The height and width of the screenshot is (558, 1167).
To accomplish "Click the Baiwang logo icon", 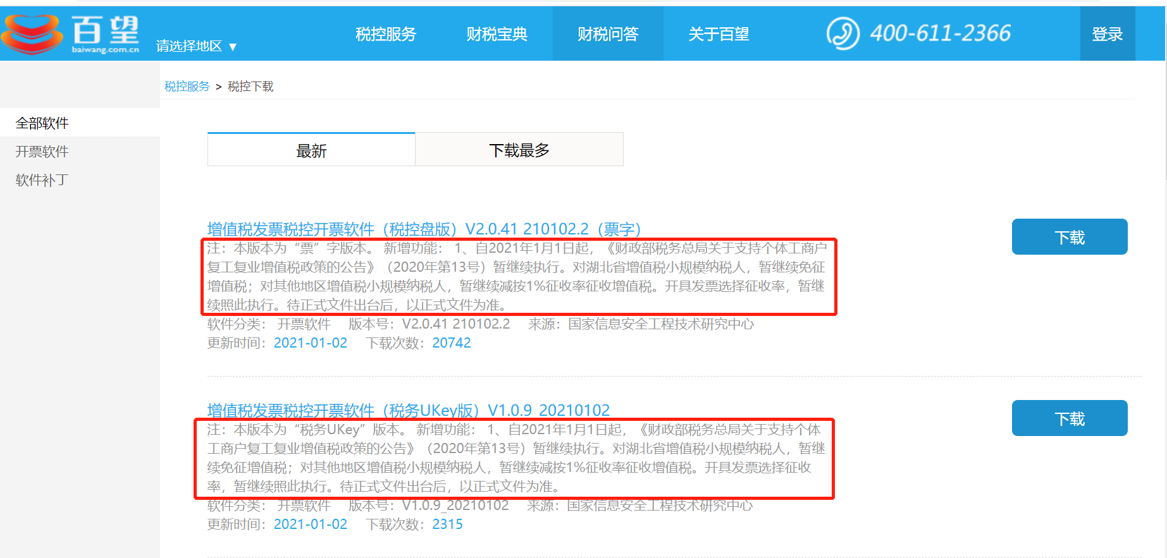I will (33, 34).
